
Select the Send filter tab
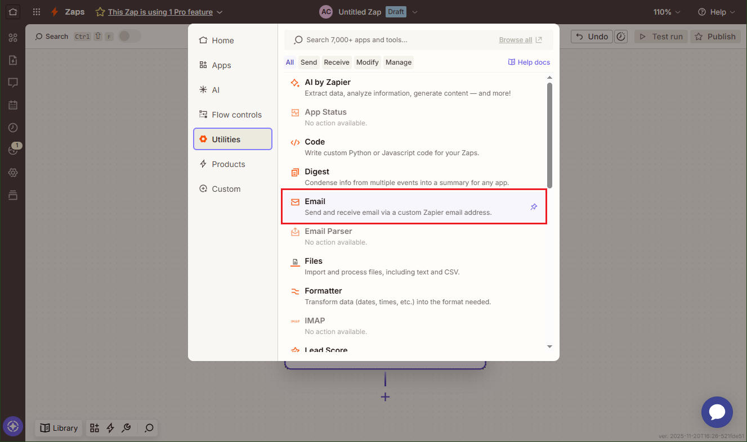click(x=308, y=62)
